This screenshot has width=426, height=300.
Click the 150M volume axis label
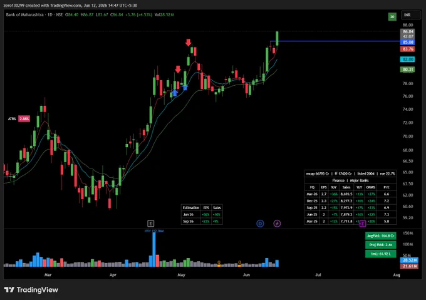click(x=408, y=233)
